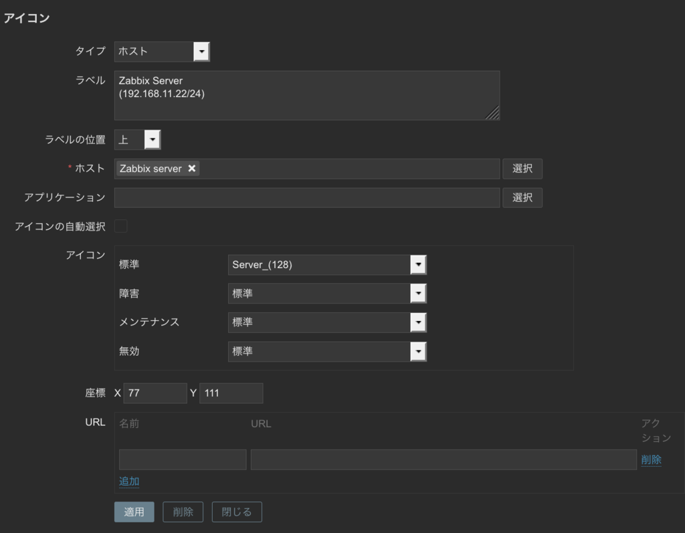Expand the 障害 icon dropdown
This screenshot has width=685, height=533.
327,294
